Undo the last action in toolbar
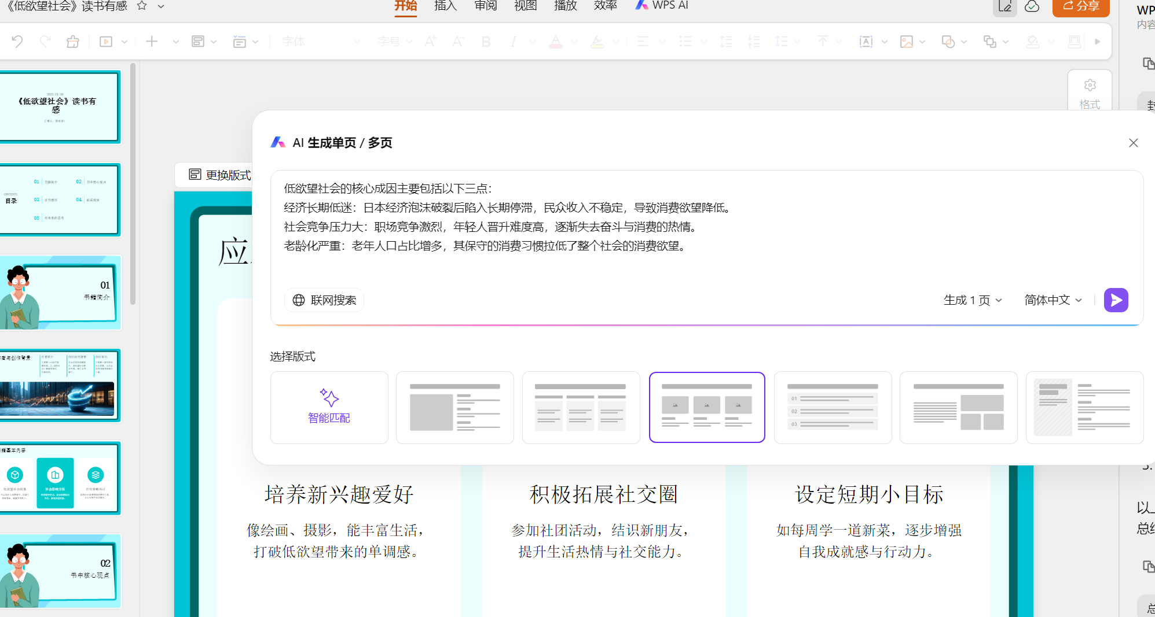Screen dimensions: 1155x617 click(x=17, y=42)
